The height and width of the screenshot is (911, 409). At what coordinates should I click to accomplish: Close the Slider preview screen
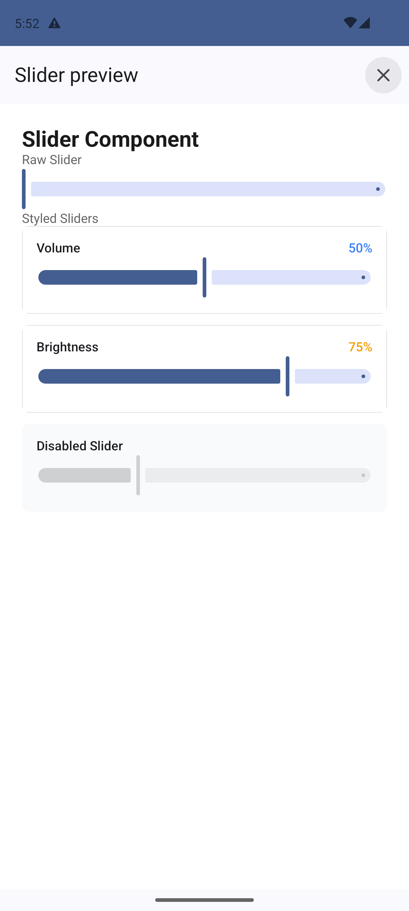point(383,75)
